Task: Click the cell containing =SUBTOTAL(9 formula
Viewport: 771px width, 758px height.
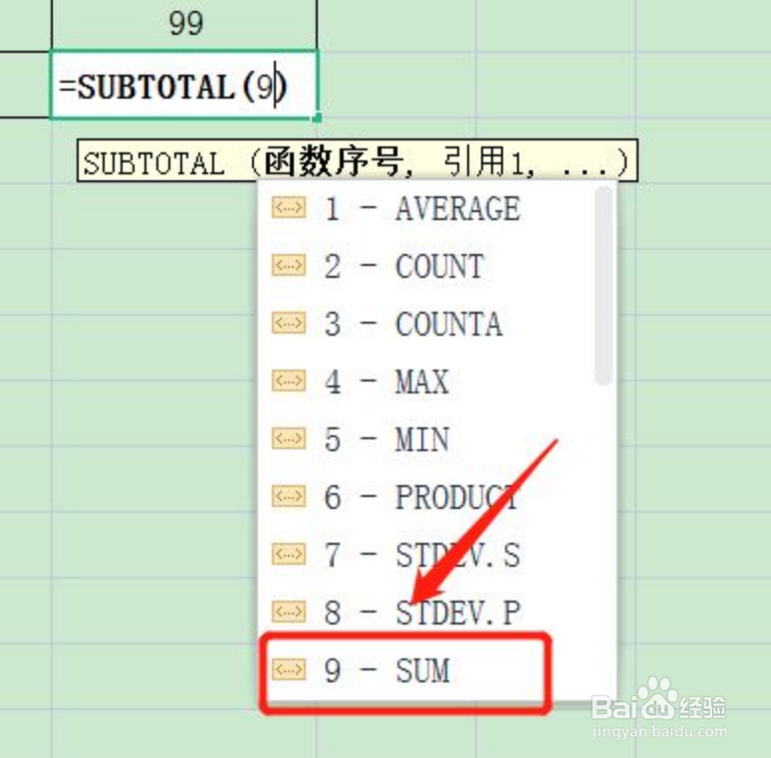Action: pos(185,86)
